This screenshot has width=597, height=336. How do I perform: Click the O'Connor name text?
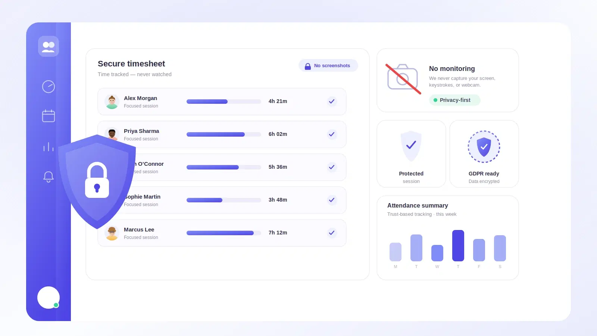pyautogui.click(x=151, y=164)
